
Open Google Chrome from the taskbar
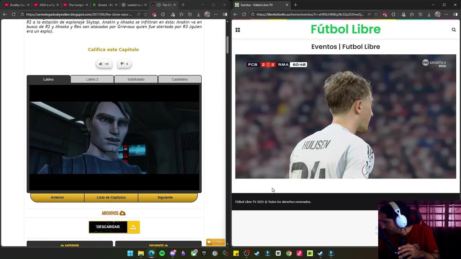tap(289, 253)
